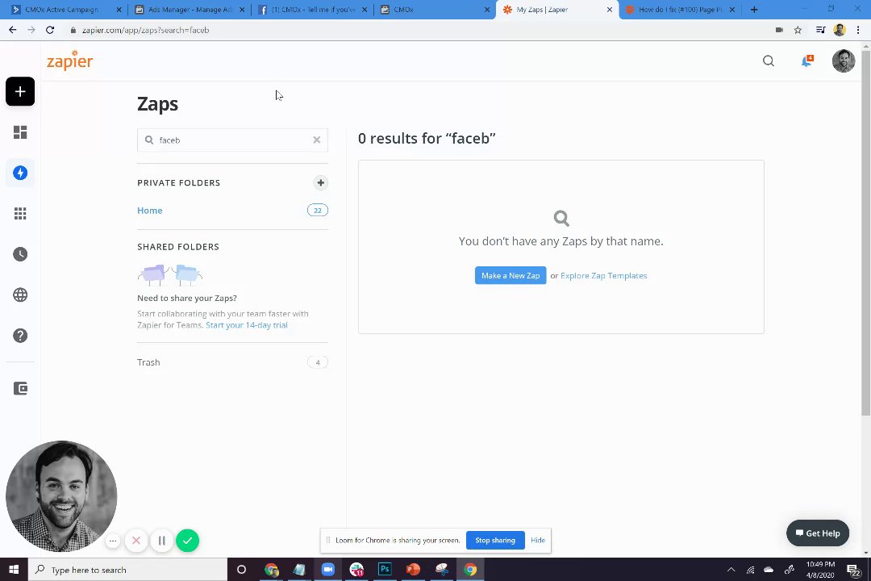
Task: Close the My Zaps browser tab
Action: coord(610,10)
